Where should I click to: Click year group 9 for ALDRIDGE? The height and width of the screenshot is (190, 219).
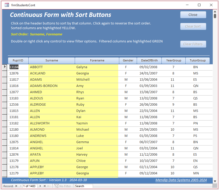tap(173, 105)
